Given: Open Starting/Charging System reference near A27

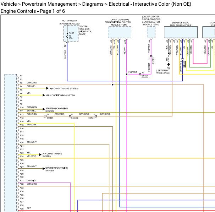Looking at the screenshot, I should [x=56, y=169].
